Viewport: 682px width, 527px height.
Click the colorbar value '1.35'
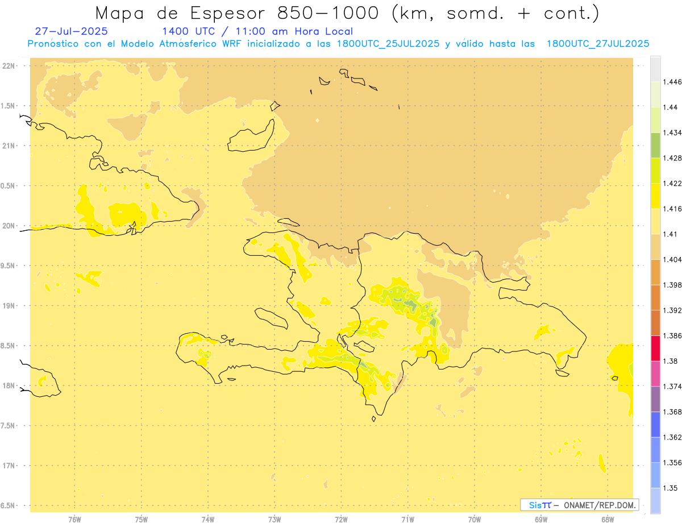(x=670, y=488)
